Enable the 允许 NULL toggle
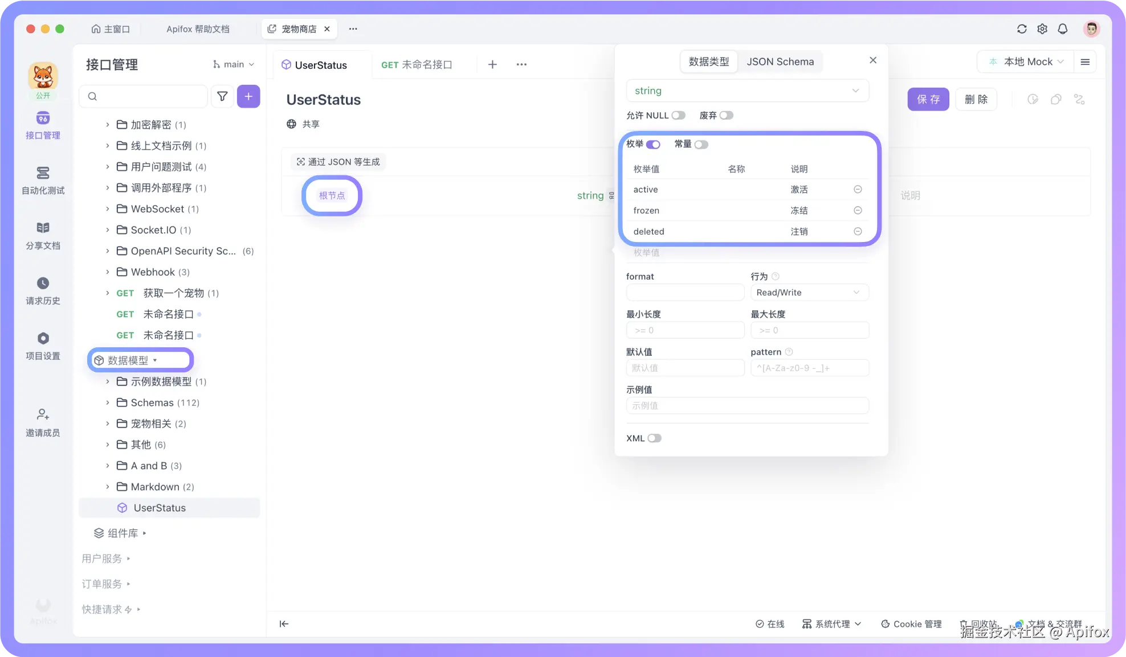Viewport: 1126px width, 657px height. (x=678, y=116)
